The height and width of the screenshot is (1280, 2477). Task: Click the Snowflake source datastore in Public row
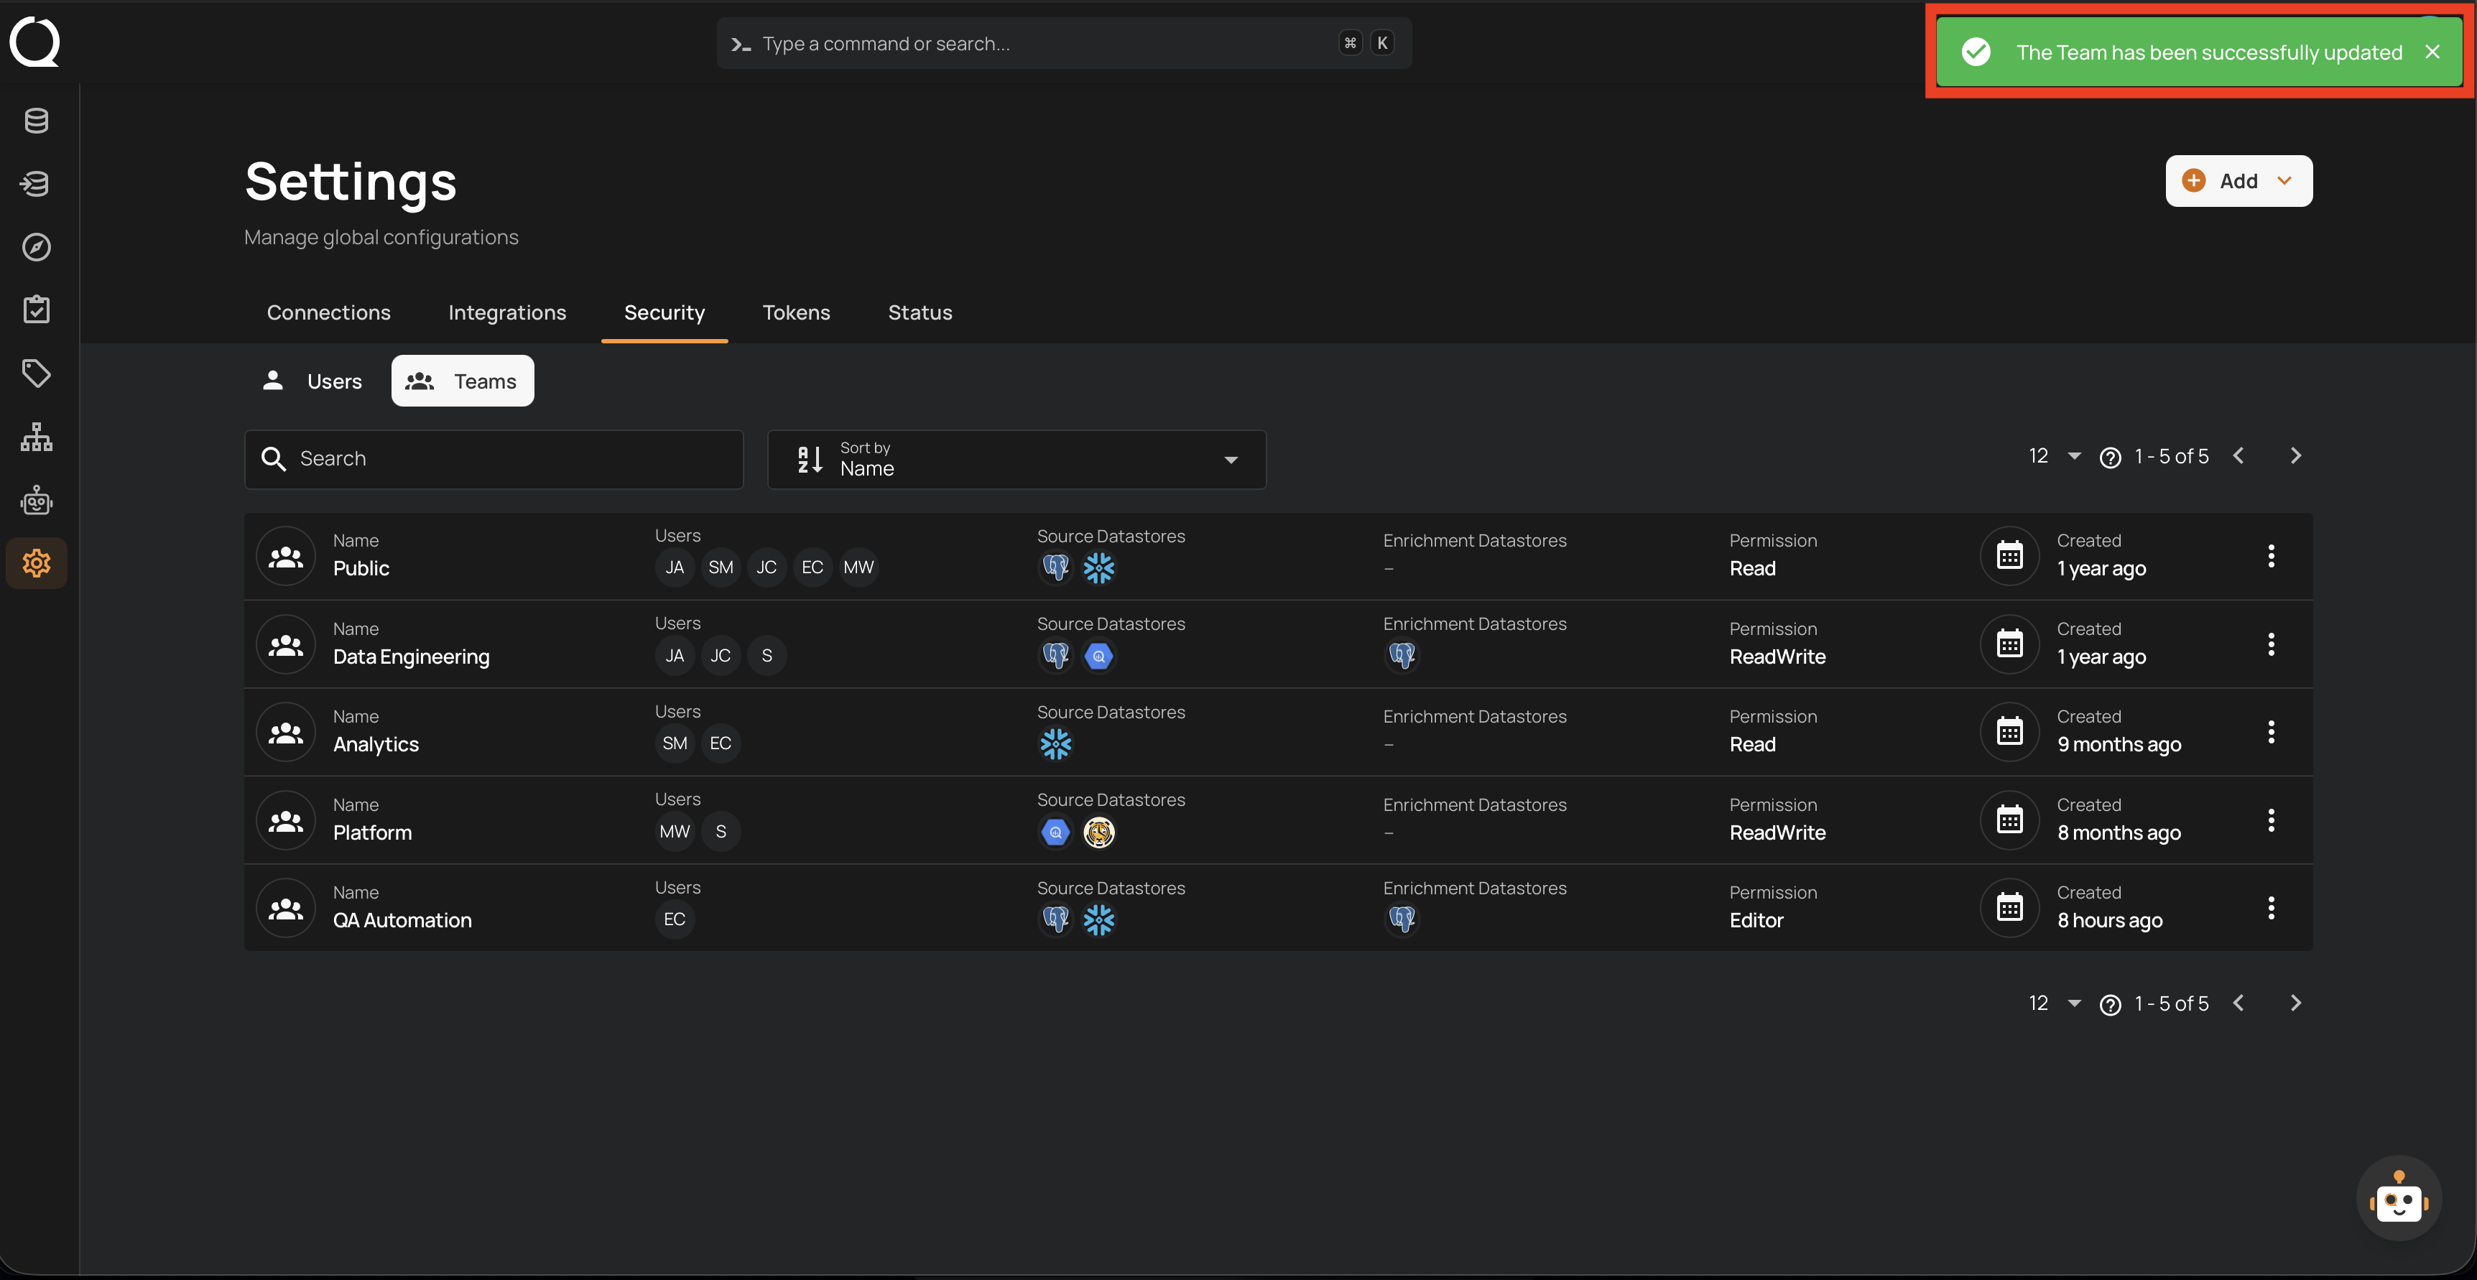click(x=1098, y=568)
